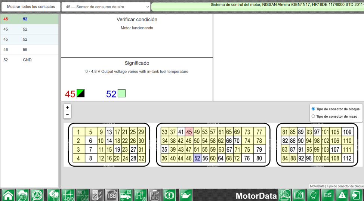Open the Home icon in bottom toolbar
The image size is (364, 201).
[x=8, y=195]
